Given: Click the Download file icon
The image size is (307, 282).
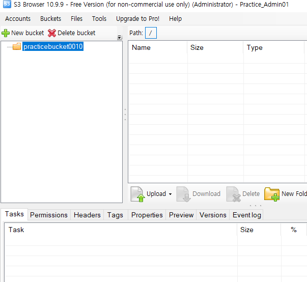Looking at the screenshot, I should [183, 194].
